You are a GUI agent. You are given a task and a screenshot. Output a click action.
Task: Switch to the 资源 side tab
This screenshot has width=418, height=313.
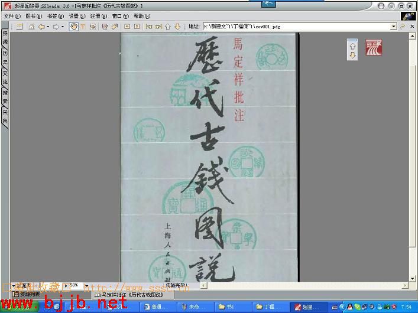click(x=5, y=38)
